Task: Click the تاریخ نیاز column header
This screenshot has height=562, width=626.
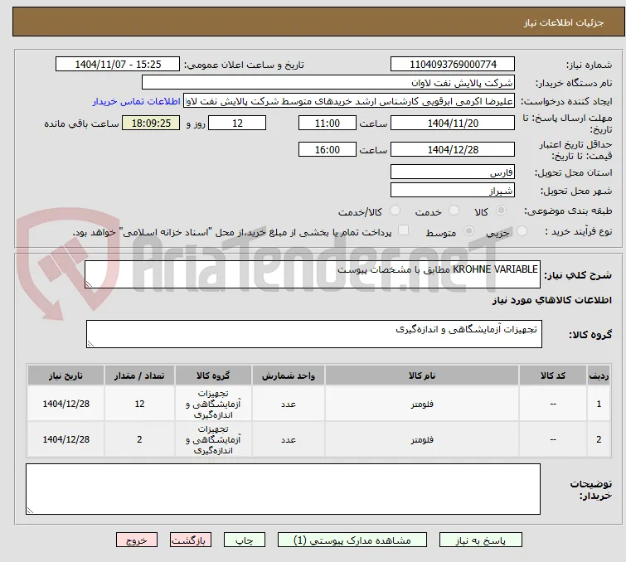Action: (x=66, y=375)
